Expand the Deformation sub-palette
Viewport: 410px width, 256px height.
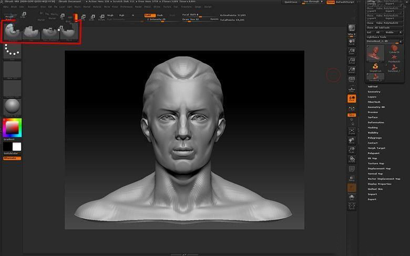tap(376, 122)
